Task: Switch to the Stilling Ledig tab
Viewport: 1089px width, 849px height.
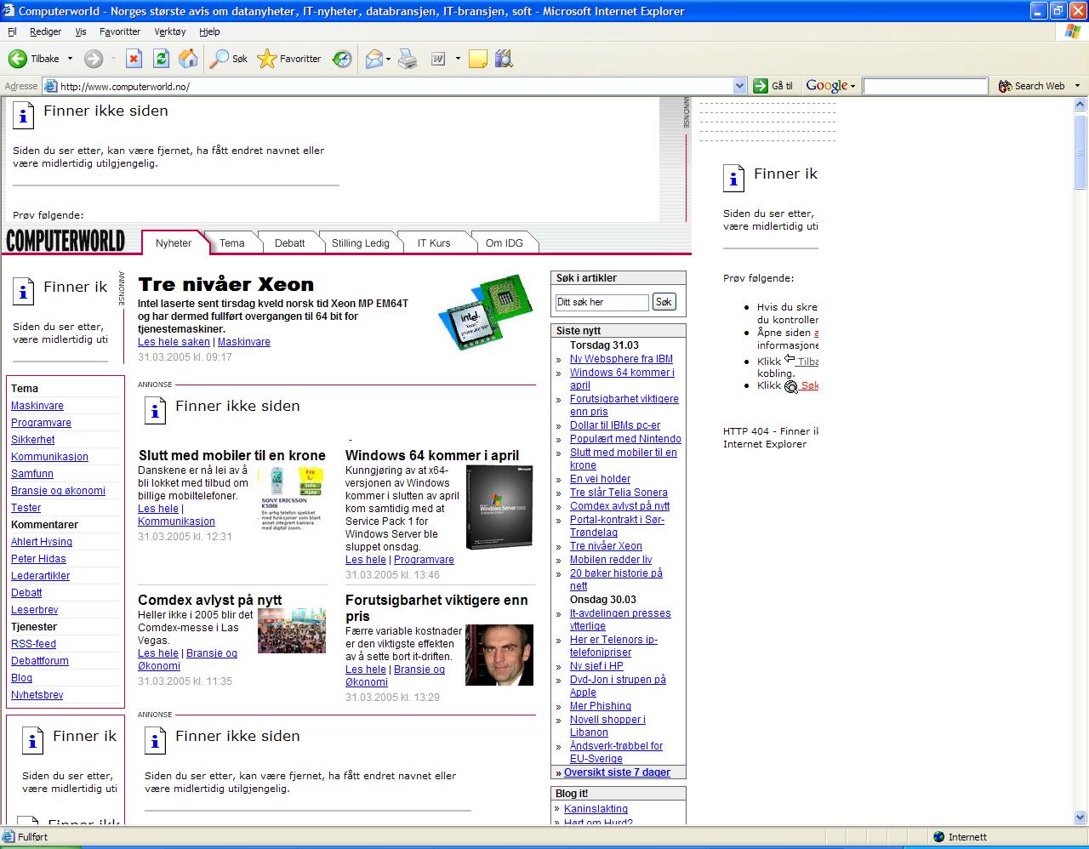Action: click(x=361, y=243)
